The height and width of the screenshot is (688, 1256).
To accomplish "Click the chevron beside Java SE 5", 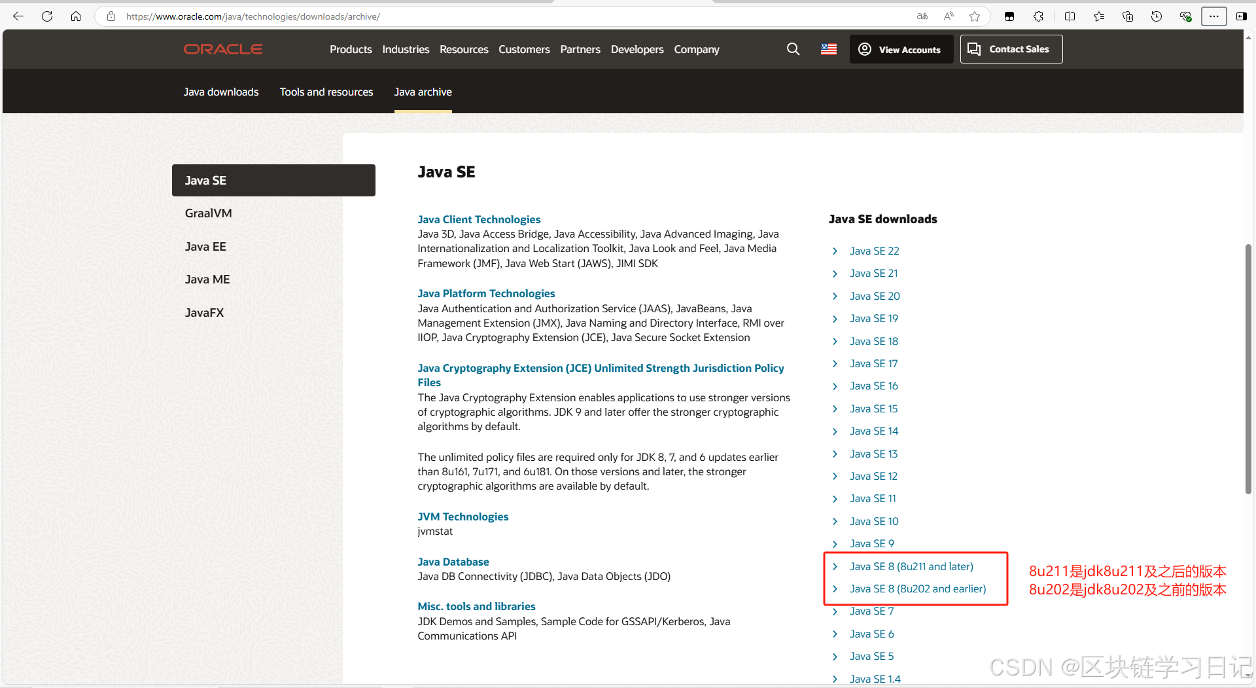I will point(835,657).
